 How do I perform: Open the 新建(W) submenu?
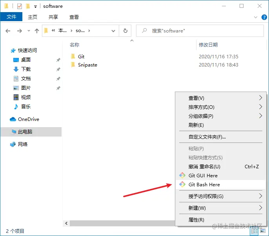click(221, 208)
